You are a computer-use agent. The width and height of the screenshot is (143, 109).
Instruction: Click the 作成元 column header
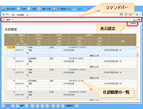[25, 45]
